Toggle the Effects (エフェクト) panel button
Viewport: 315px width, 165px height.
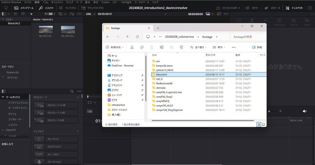tap(46, 8)
